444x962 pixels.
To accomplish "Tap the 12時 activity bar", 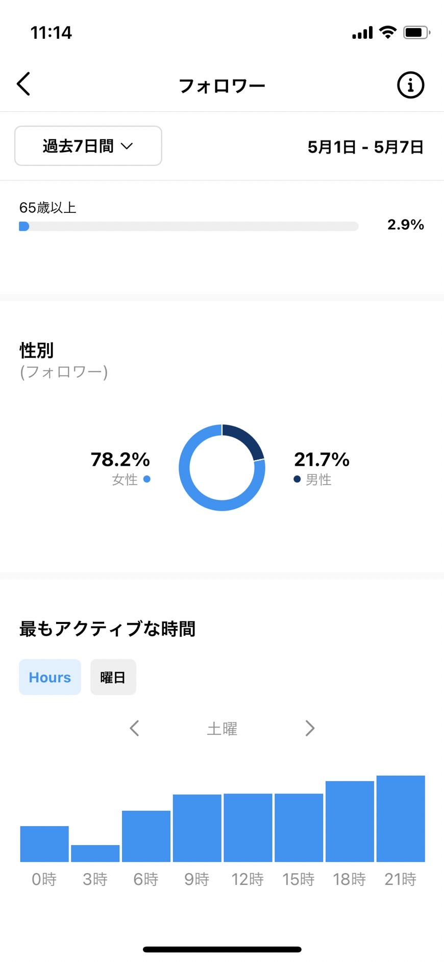I will pos(248,828).
